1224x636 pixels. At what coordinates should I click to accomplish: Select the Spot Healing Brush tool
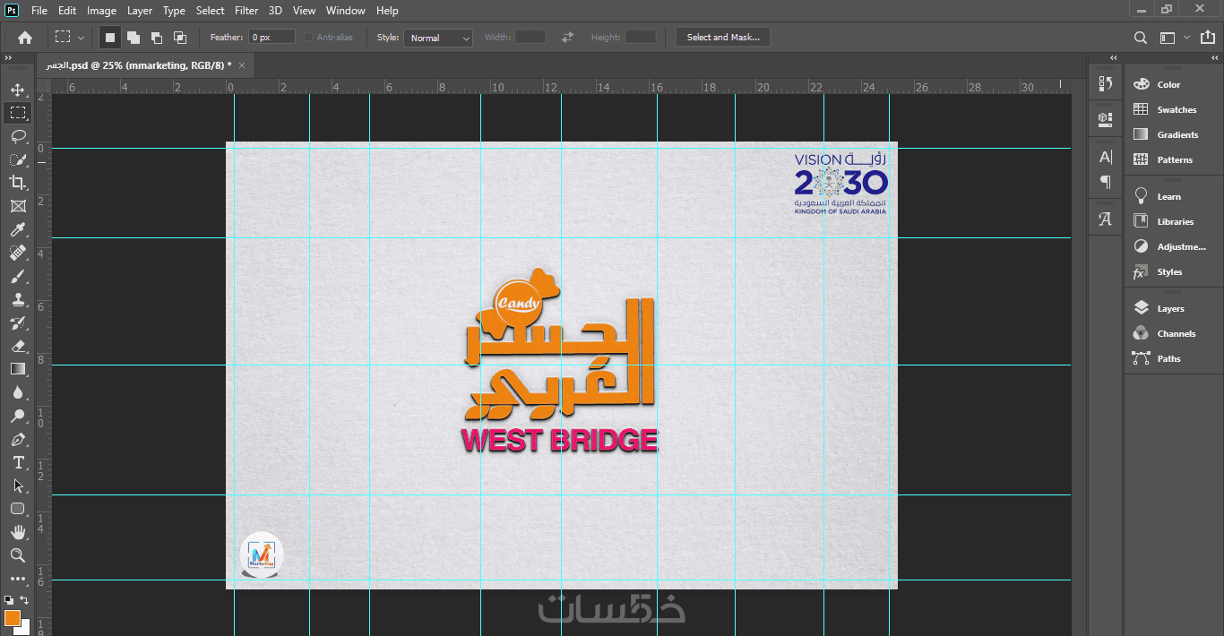point(18,253)
